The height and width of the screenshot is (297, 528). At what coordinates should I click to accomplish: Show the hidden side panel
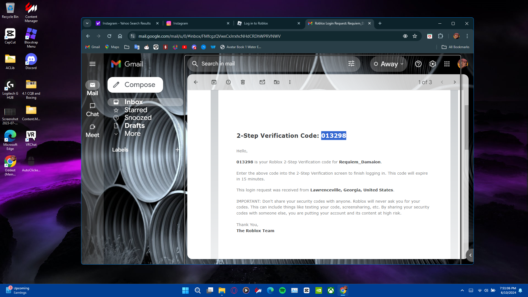470,255
